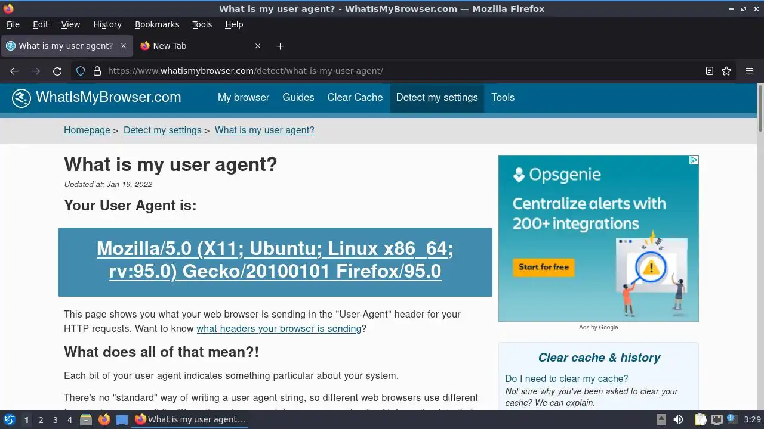The width and height of the screenshot is (764, 429).
Task: Switch to the New Tab tab
Action: pyautogui.click(x=201, y=46)
